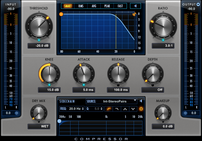Toggle the Attack automation dot

click(84, 85)
